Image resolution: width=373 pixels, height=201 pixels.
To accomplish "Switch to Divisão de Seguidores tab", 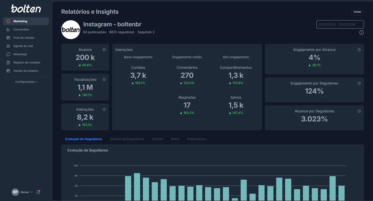I will 127,139.
